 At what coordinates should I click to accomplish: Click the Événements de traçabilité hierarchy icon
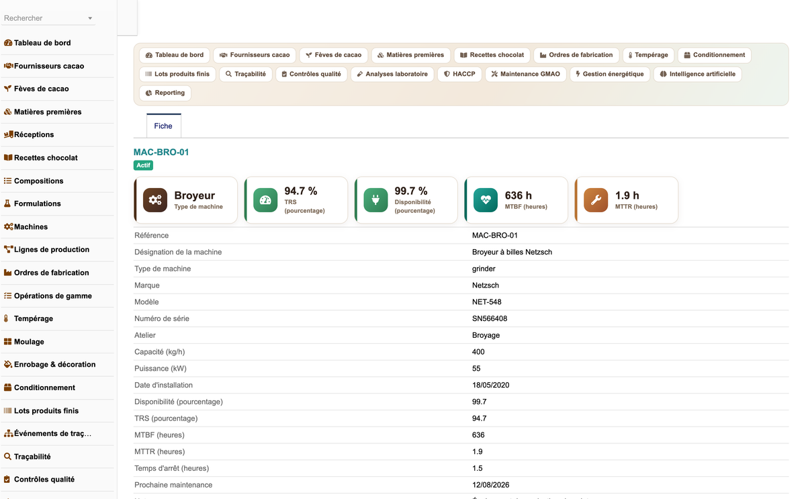click(8, 434)
